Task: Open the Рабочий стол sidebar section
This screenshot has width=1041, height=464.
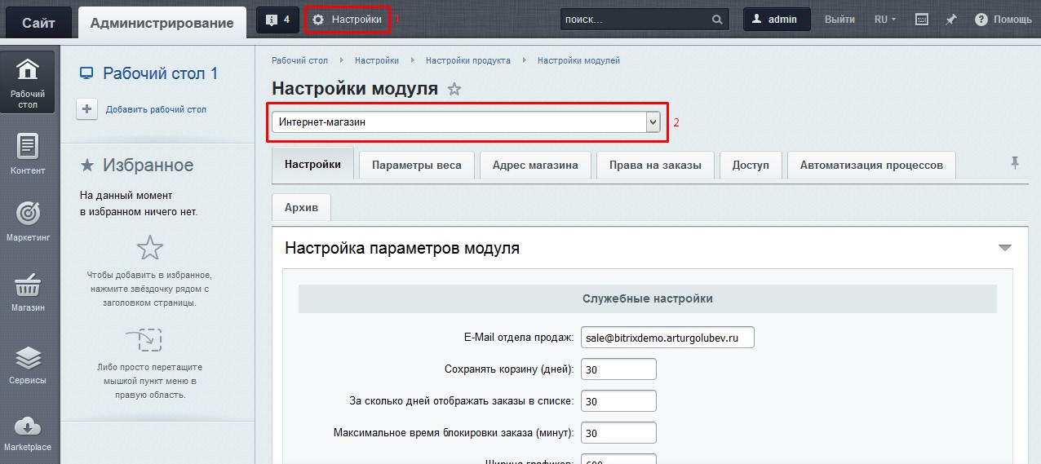Action: click(x=28, y=82)
